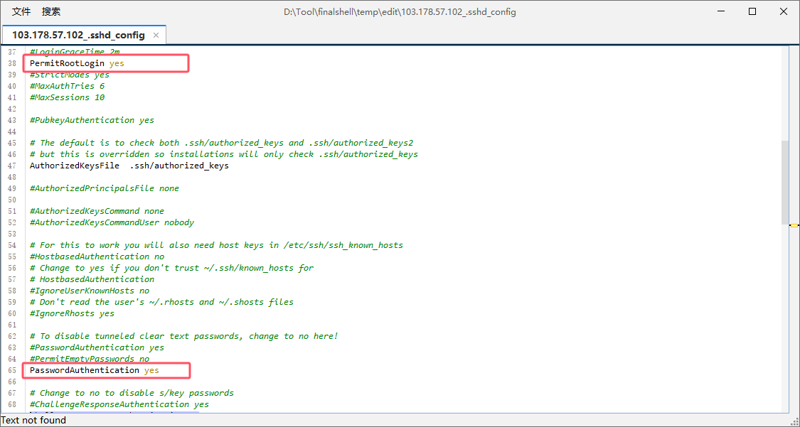Close the 103.178.57.102_.sshd_config tab

click(156, 35)
